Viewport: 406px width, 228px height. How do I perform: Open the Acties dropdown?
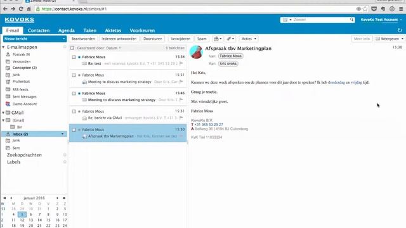pos(249,39)
